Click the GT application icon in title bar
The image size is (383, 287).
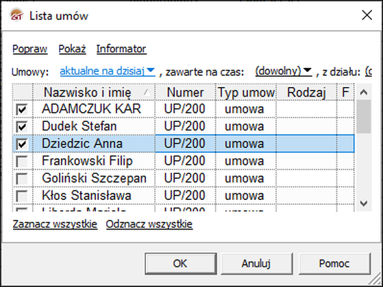click(x=16, y=15)
